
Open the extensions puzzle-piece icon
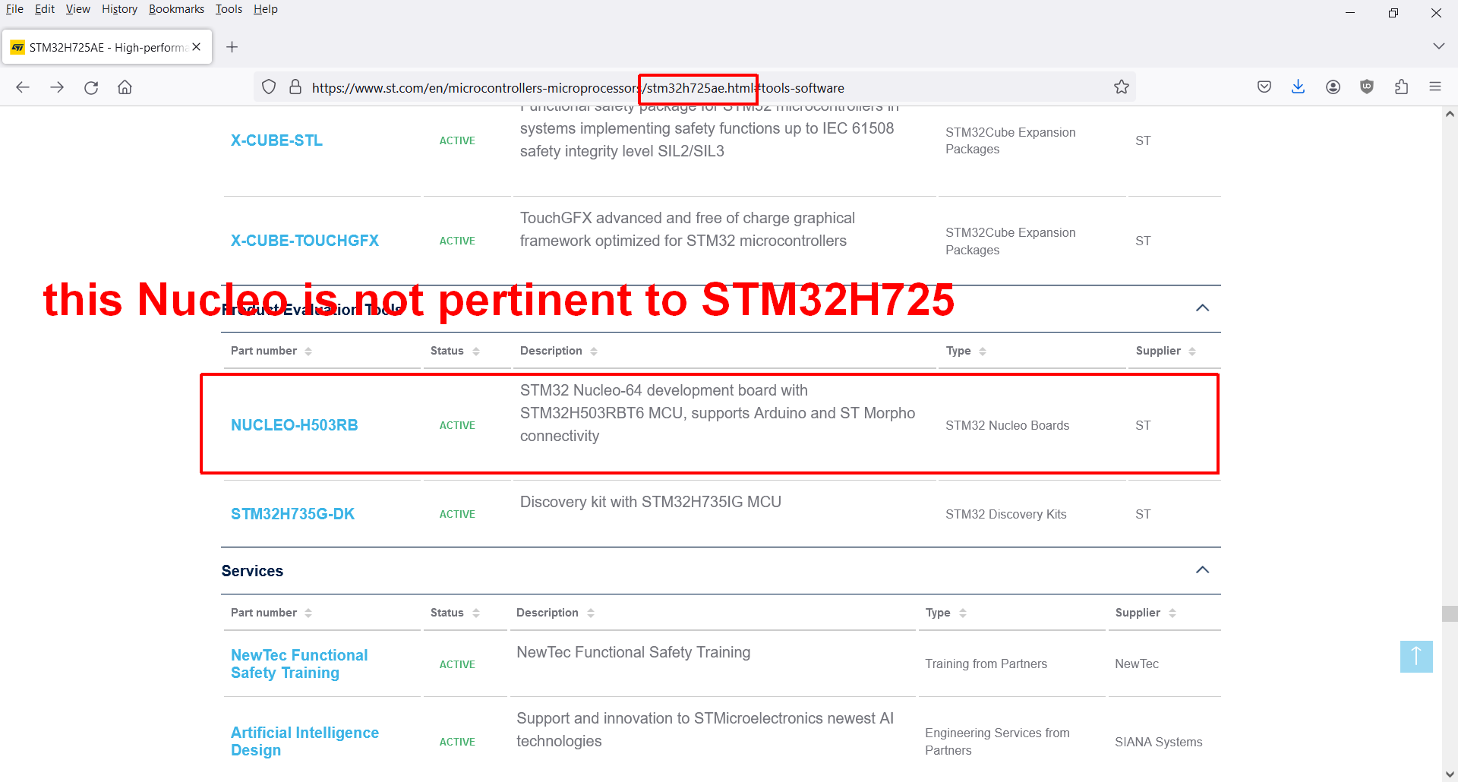click(1401, 87)
